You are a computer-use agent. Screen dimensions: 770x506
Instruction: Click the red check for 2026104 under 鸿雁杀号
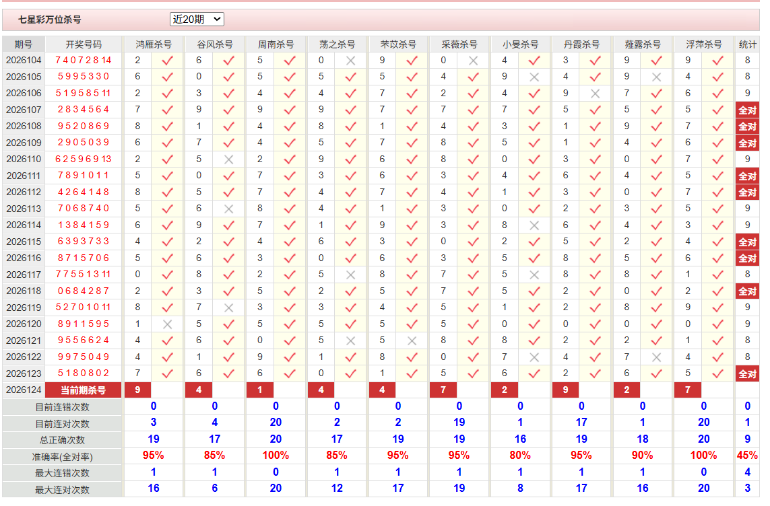[168, 61]
